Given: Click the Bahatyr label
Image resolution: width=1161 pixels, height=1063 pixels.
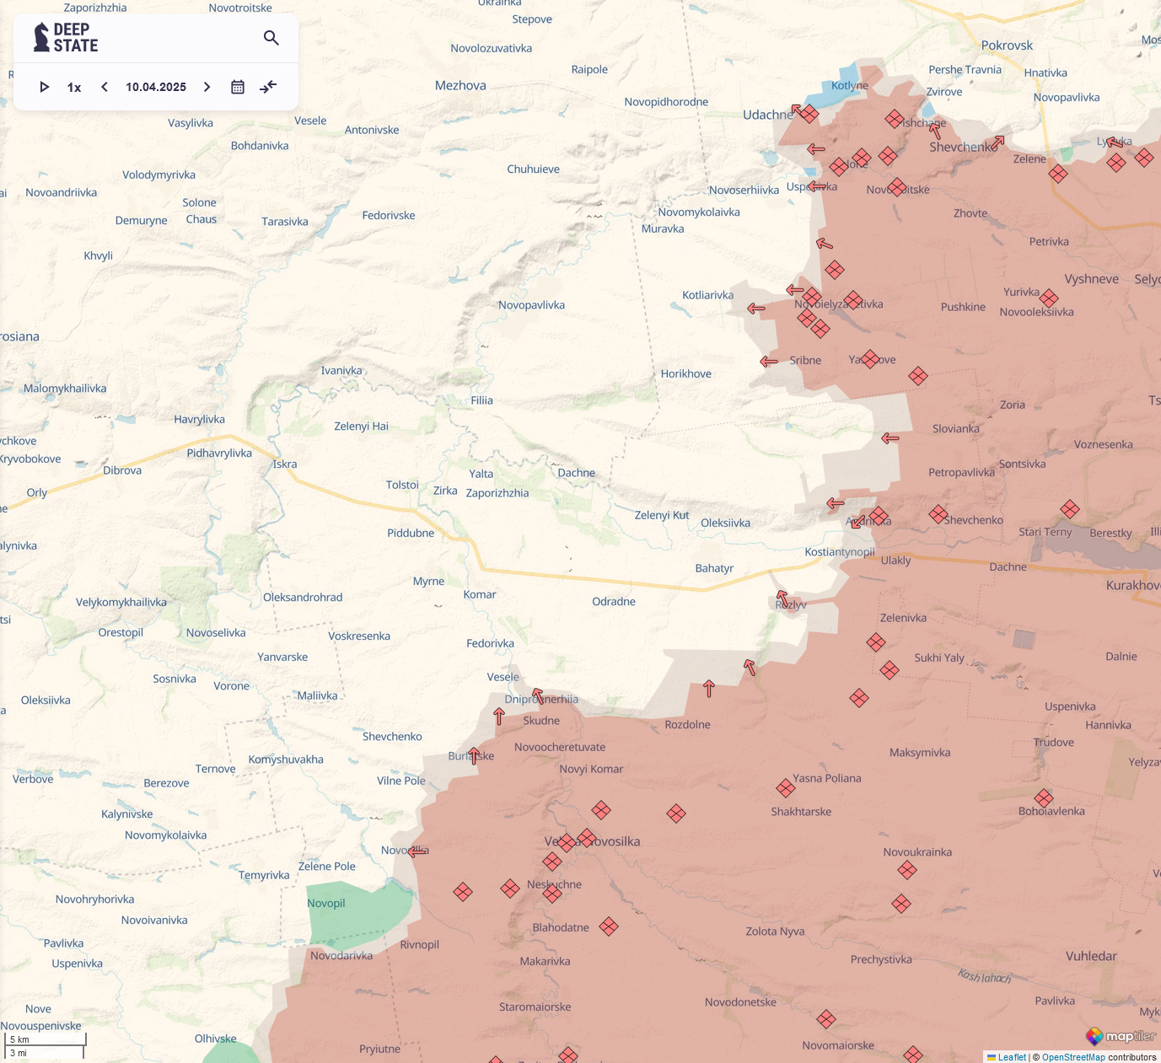Looking at the screenshot, I should (x=714, y=568).
